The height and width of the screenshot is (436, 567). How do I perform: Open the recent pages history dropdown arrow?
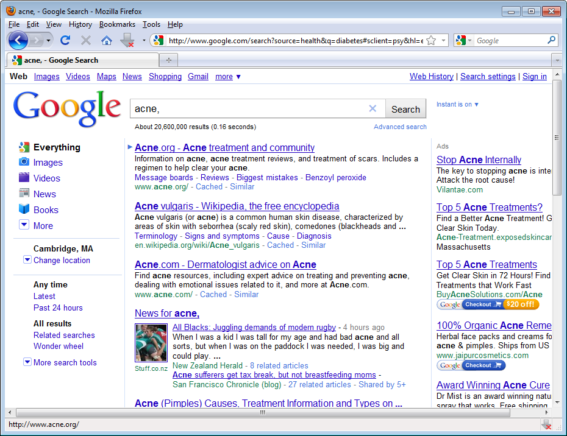coord(48,40)
